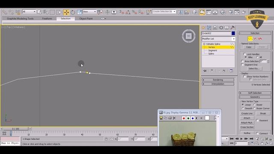Click the blue object color swatch

click(233, 33)
